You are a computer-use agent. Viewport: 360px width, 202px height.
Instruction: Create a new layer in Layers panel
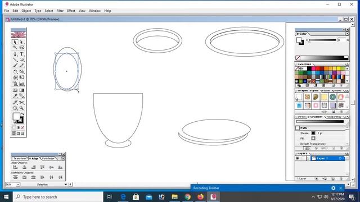(333, 178)
